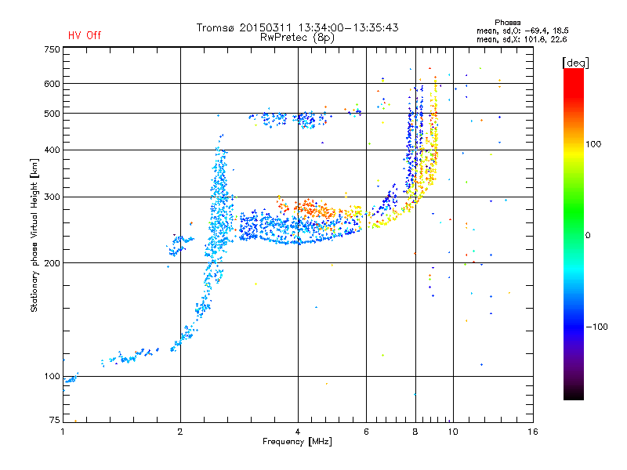Click the x-axis '6' tick label
This screenshot has width=627, height=470.
point(366,432)
